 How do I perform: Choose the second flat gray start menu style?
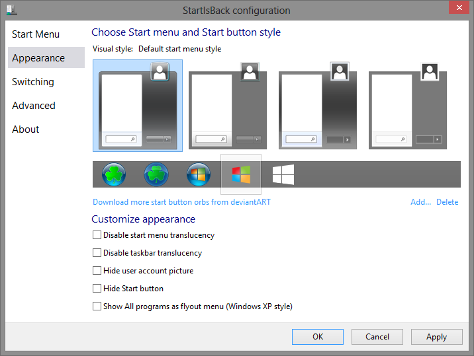pos(228,106)
